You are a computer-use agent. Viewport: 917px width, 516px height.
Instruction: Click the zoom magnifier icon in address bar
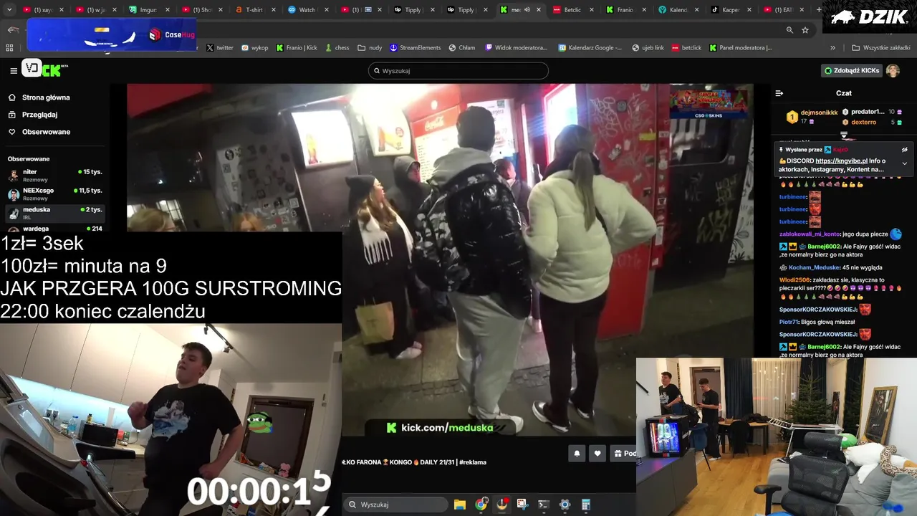pos(789,30)
